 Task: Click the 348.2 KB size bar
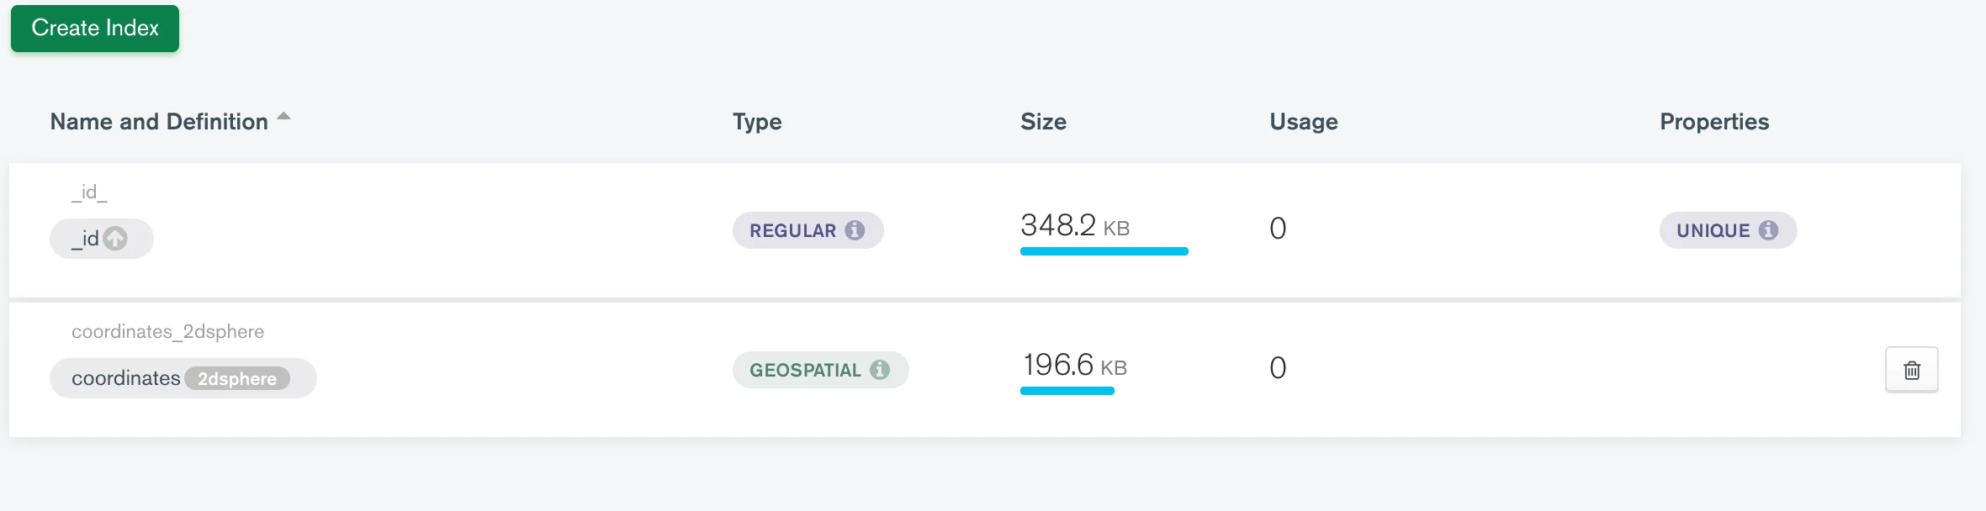click(x=1104, y=251)
